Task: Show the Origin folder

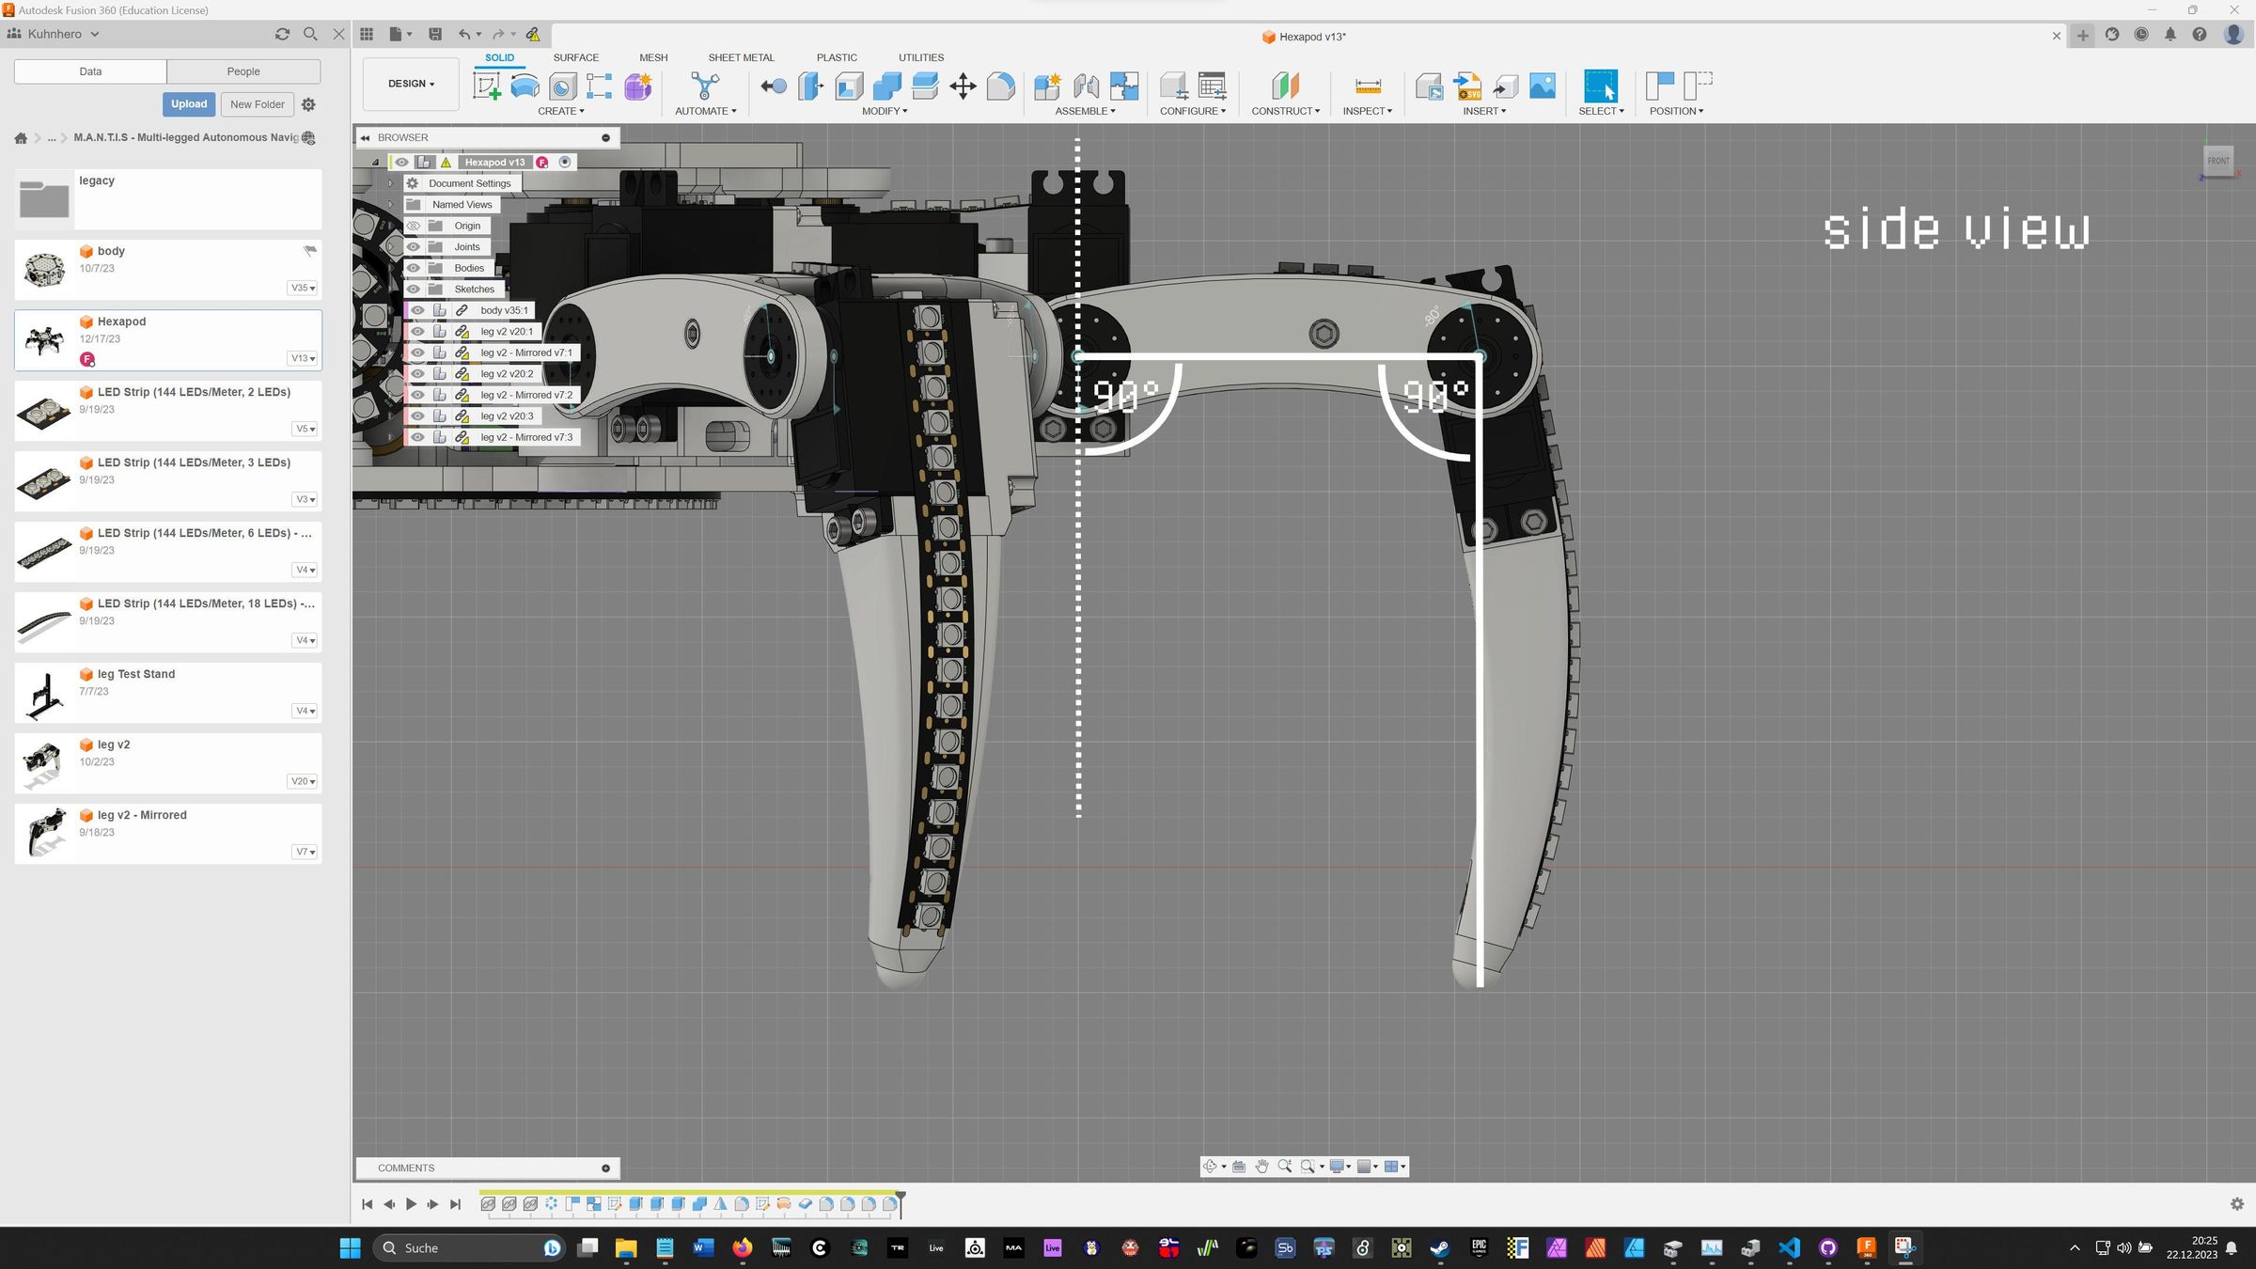Action: (x=413, y=226)
